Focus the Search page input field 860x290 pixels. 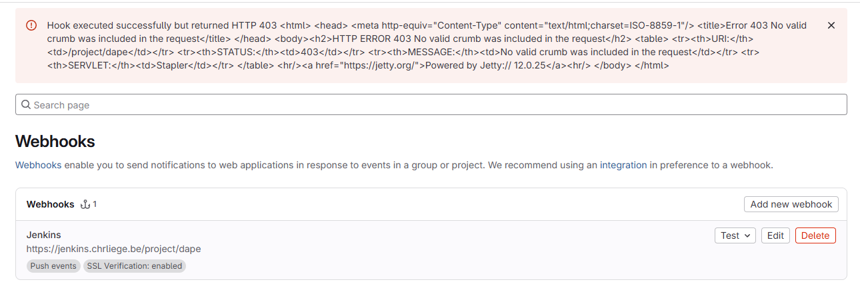coord(431,104)
